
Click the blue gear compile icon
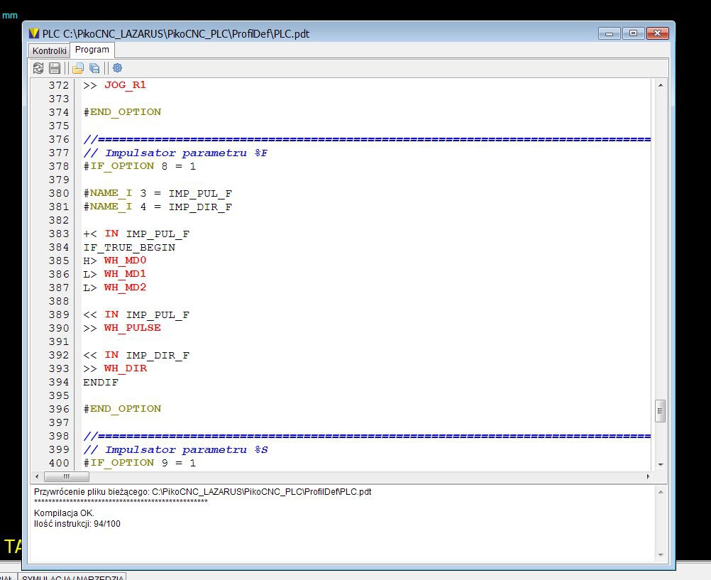(118, 67)
